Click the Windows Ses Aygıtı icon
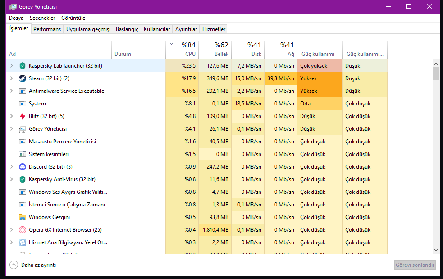 tap(23, 192)
